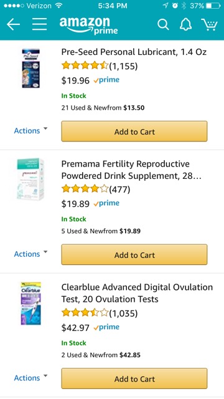Tap the back arrow icon

tap(13, 24)
